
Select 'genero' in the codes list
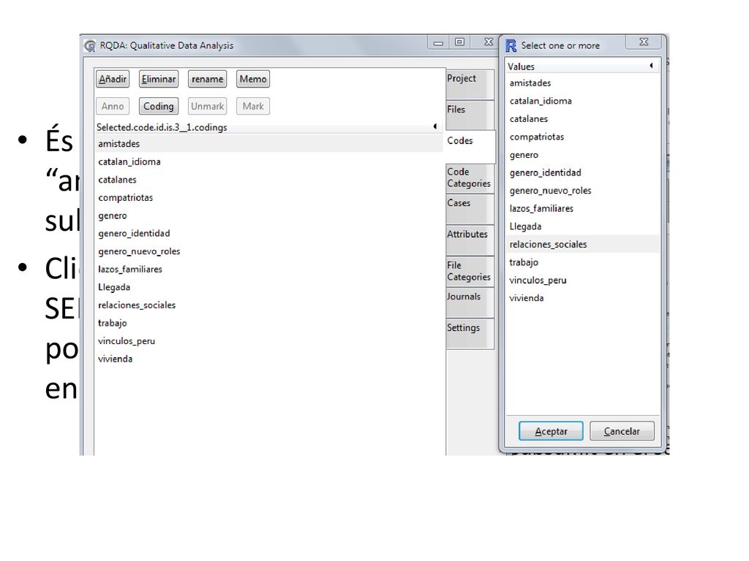pyautogui.click(x=269, y=215)
